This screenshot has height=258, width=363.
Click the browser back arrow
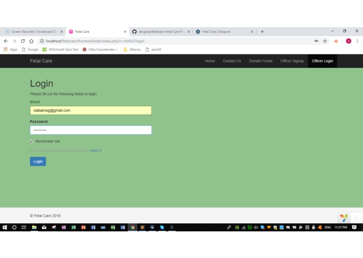(6, 41)
